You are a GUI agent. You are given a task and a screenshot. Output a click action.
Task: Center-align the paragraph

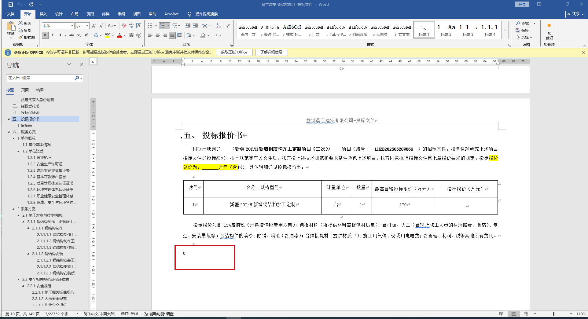coord(158,35)
